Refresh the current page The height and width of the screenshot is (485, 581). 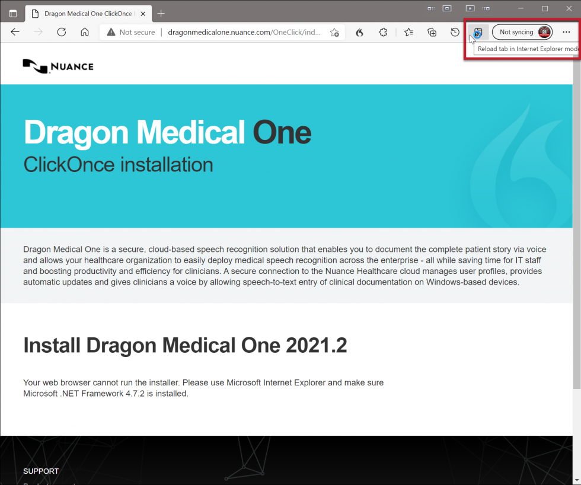click(x=61, y=32)
